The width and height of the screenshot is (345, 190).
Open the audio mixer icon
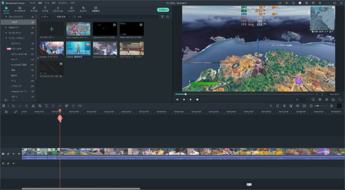click(x=291, y=106)
